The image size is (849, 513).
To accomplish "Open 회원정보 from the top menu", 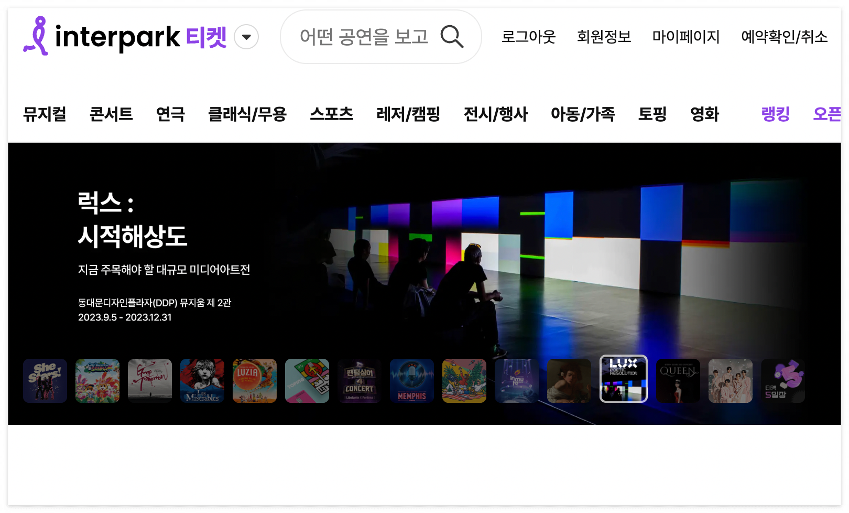I will 604,37.
